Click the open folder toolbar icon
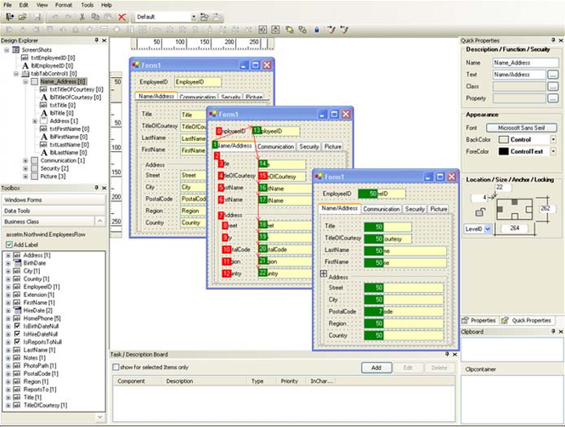The height and width of the screenshot is (427, 565). tap(23, 17)
